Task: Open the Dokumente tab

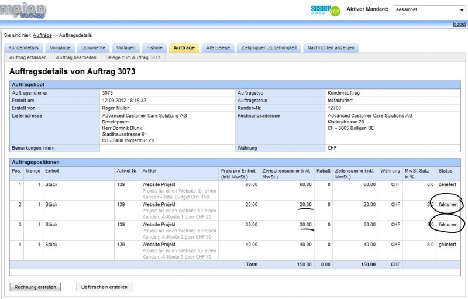Action: coord(93,47)
